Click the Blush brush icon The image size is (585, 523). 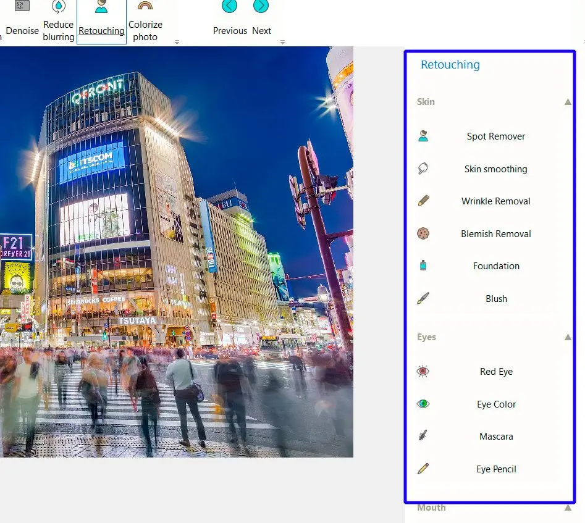(x=423, y=298)
